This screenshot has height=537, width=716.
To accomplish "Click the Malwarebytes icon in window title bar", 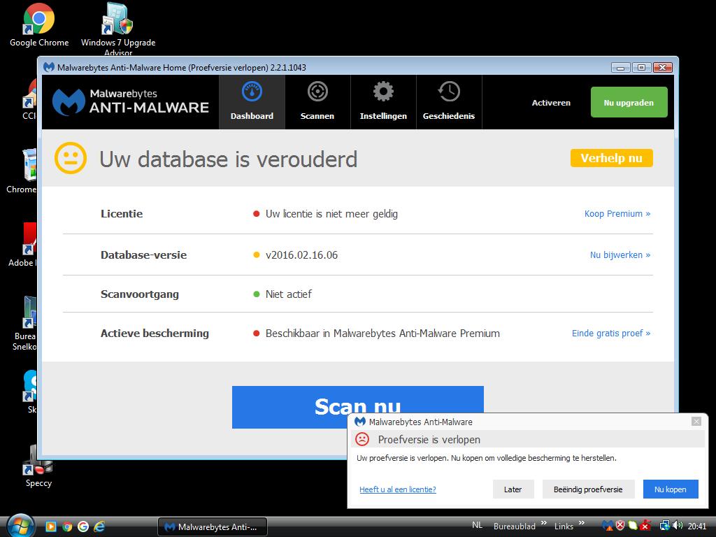I will point(49,67).
